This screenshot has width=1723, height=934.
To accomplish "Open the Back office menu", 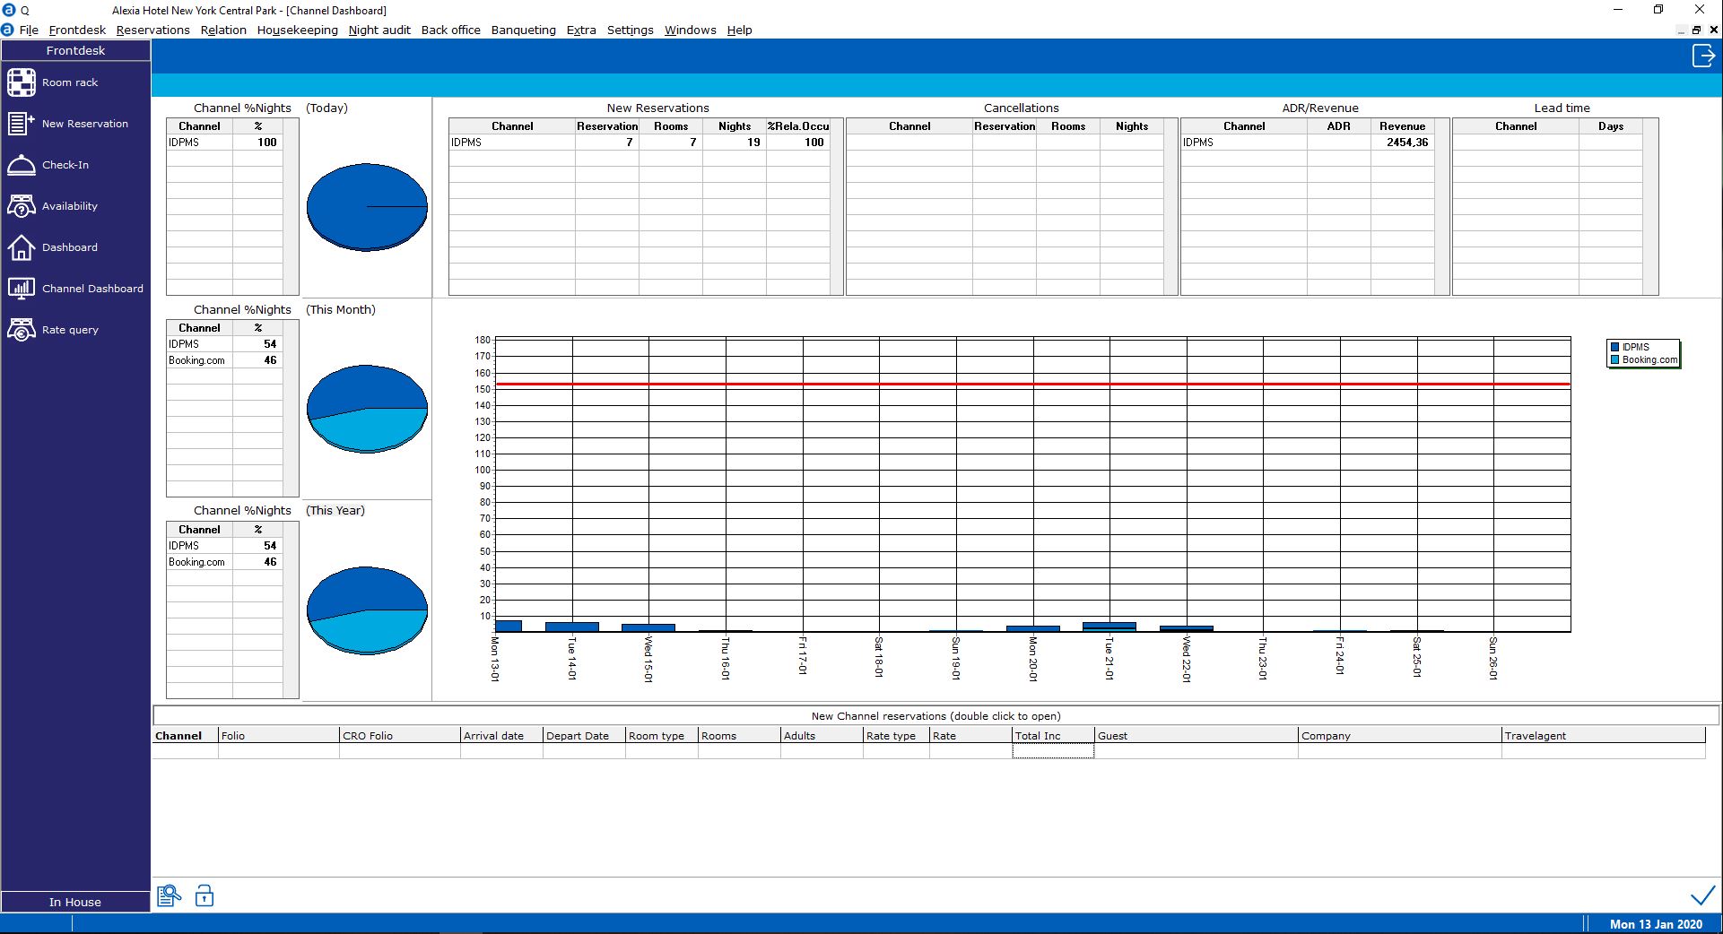I will click(x=450, y=30).
